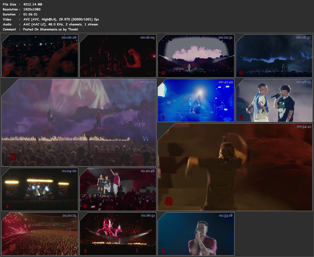
Task: Click the duration value 01:36:31
Action: tap(30, 14)
